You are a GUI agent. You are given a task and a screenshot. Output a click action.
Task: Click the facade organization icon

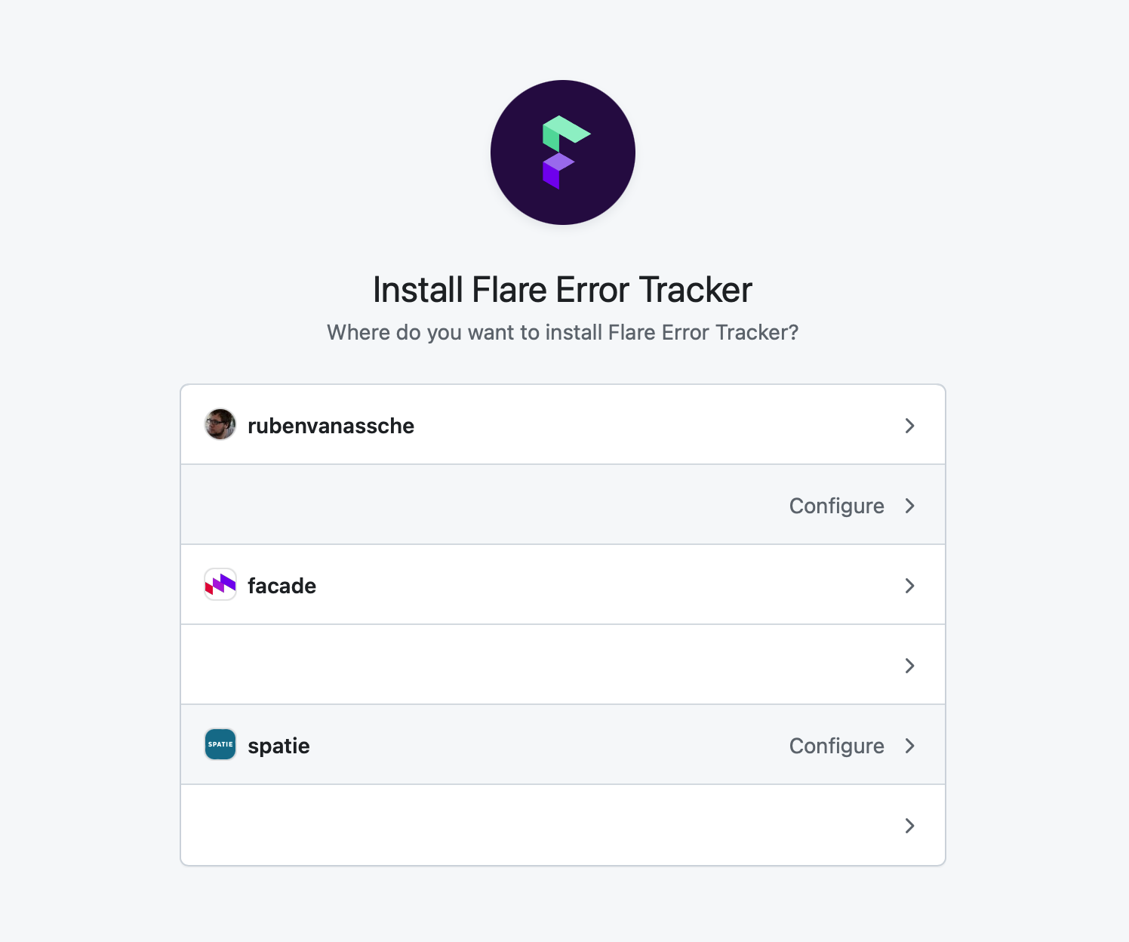[220, 584]
